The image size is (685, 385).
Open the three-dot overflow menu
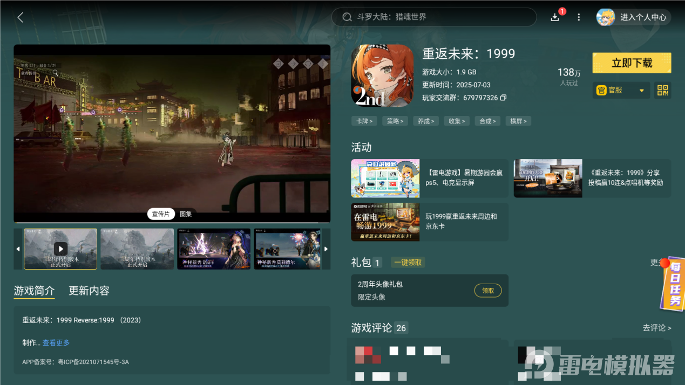[578, 17]
